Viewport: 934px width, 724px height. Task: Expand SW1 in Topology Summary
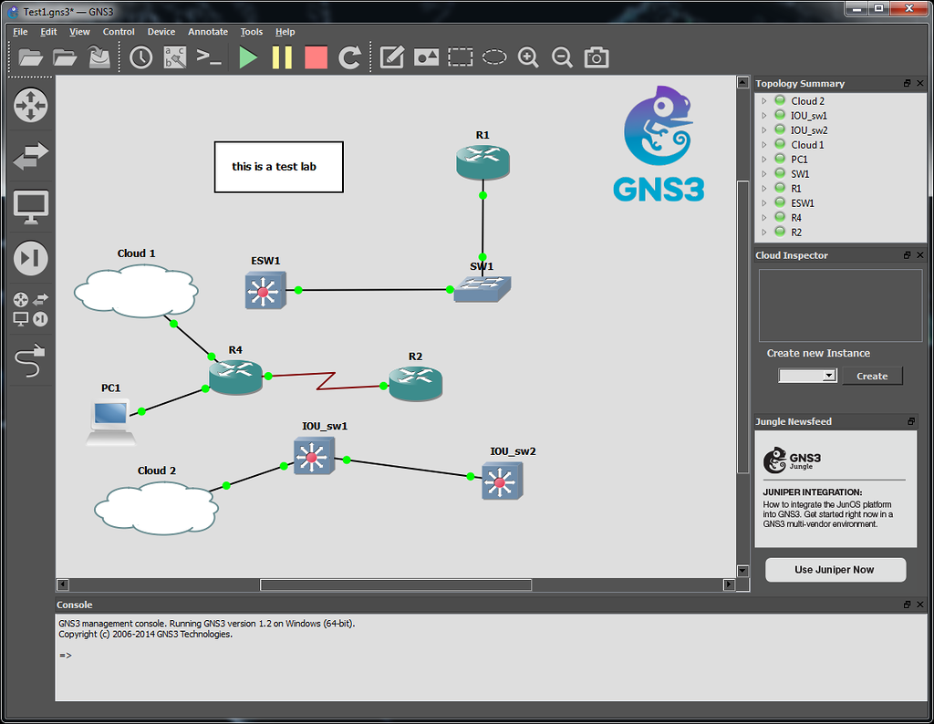pyautogui.click(x=763, y=174)
